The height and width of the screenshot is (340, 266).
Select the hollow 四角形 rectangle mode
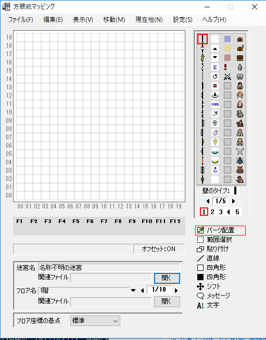pos(211,268)
